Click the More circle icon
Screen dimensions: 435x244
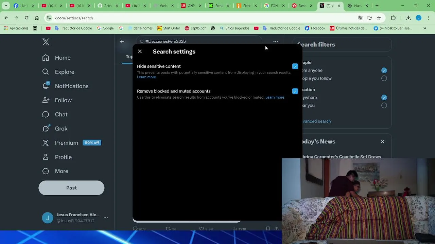[46, 171]
